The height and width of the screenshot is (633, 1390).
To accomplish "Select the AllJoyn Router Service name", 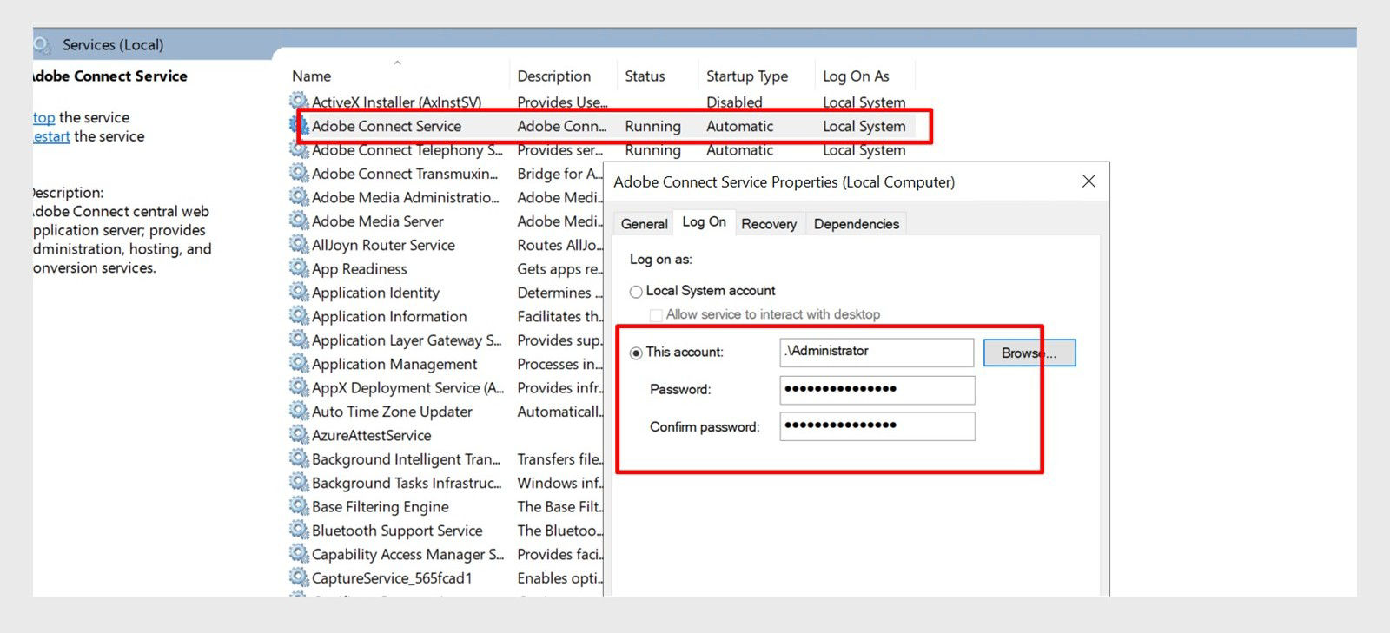I will 383,245.
